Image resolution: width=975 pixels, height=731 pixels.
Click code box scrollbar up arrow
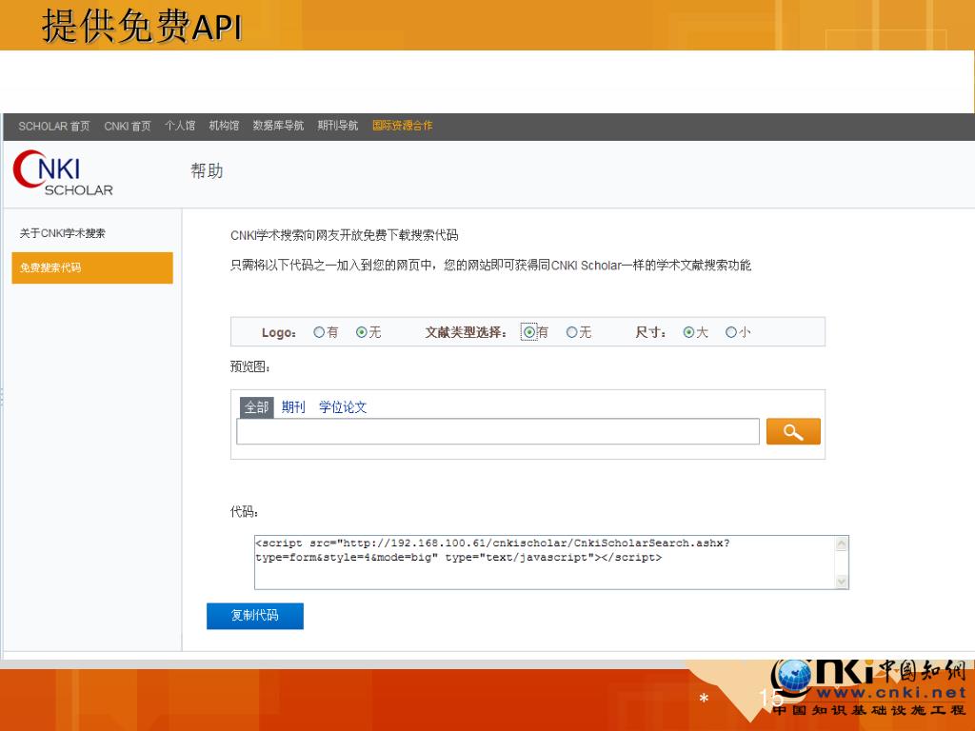point(842,543)
